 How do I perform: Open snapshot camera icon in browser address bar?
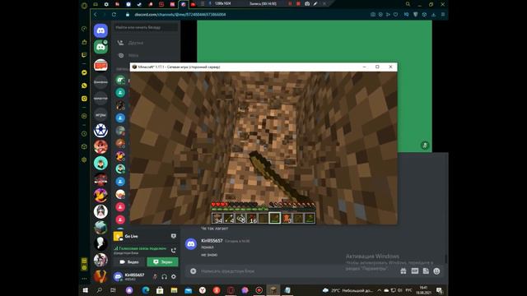tap(373, 15)
